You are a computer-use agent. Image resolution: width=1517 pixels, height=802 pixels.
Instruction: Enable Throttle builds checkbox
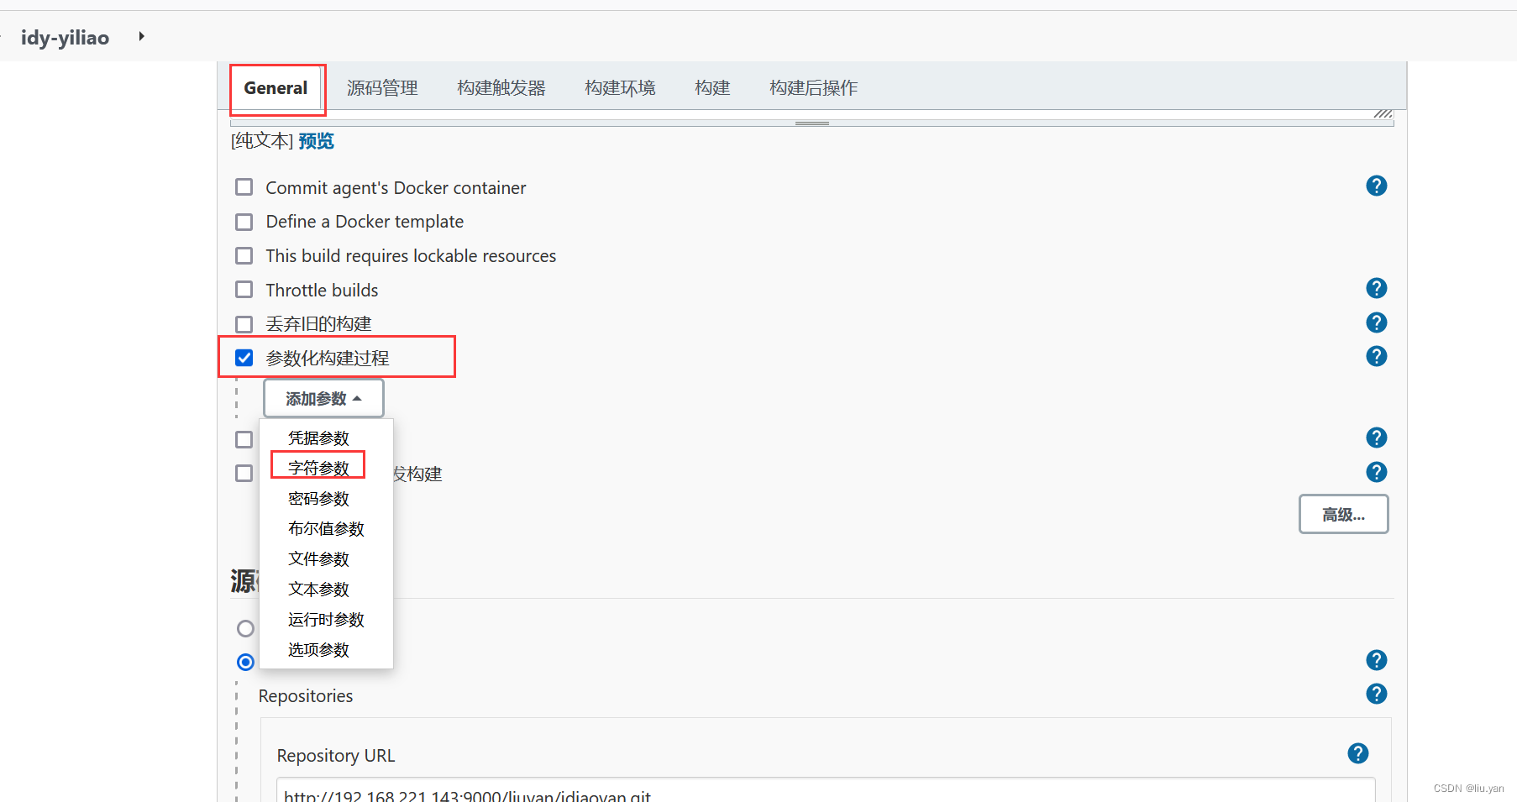click(244, 290)
